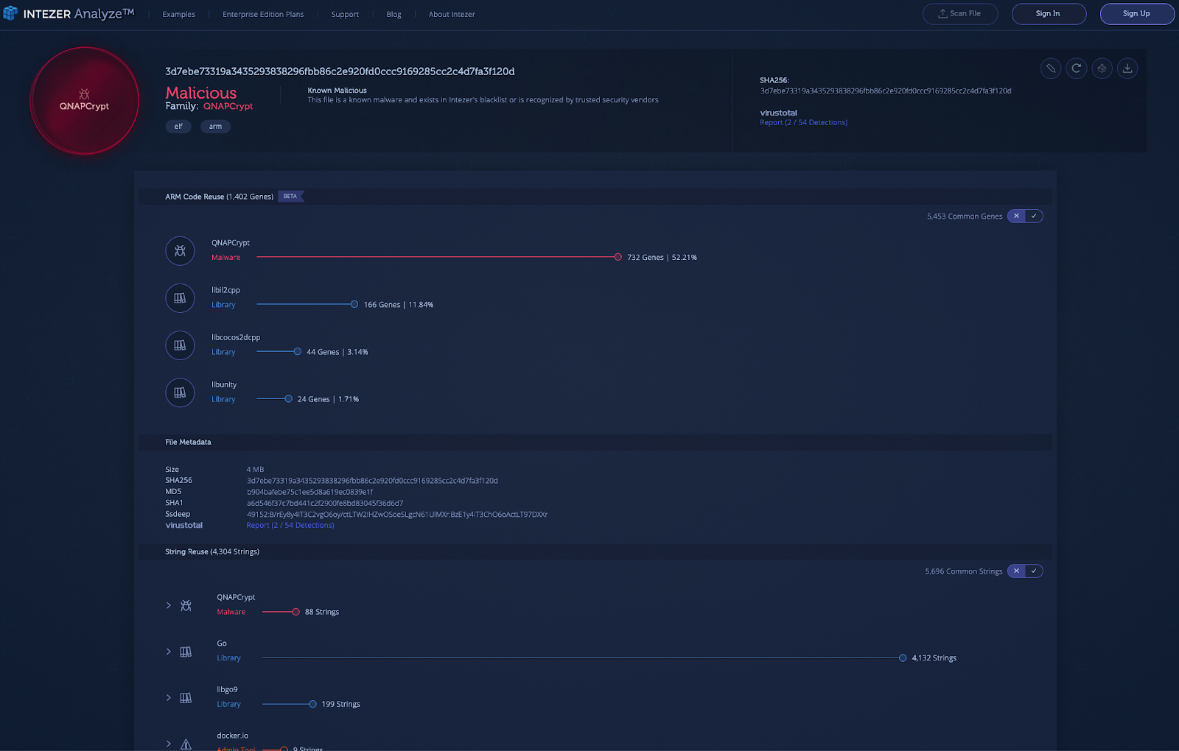Click the elf file tag
The width and height of the screenshot is (1179, 751).
(x=178, y=126)
